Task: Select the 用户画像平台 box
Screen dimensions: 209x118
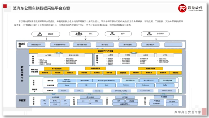Action: coord(82,45)
